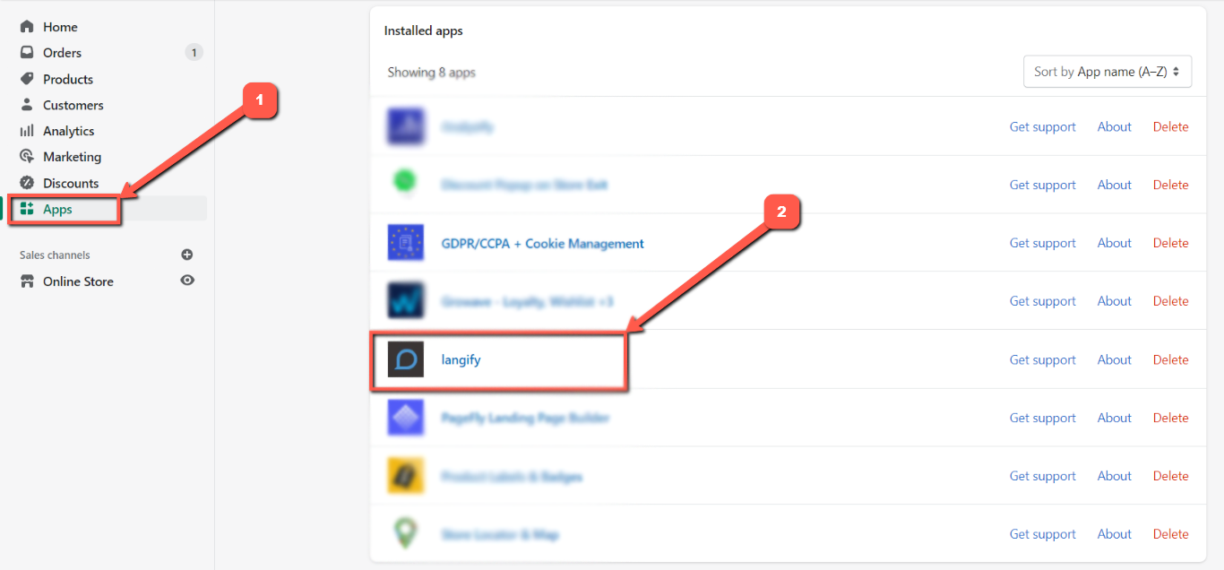
Task: Delete the Growave app
Action: pyautogui.click(x=1171, y=301)
